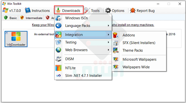The height and width of the screenshot is (103, 186).
Task: Click the Windows ISOs disc icon
Action: 58,18
